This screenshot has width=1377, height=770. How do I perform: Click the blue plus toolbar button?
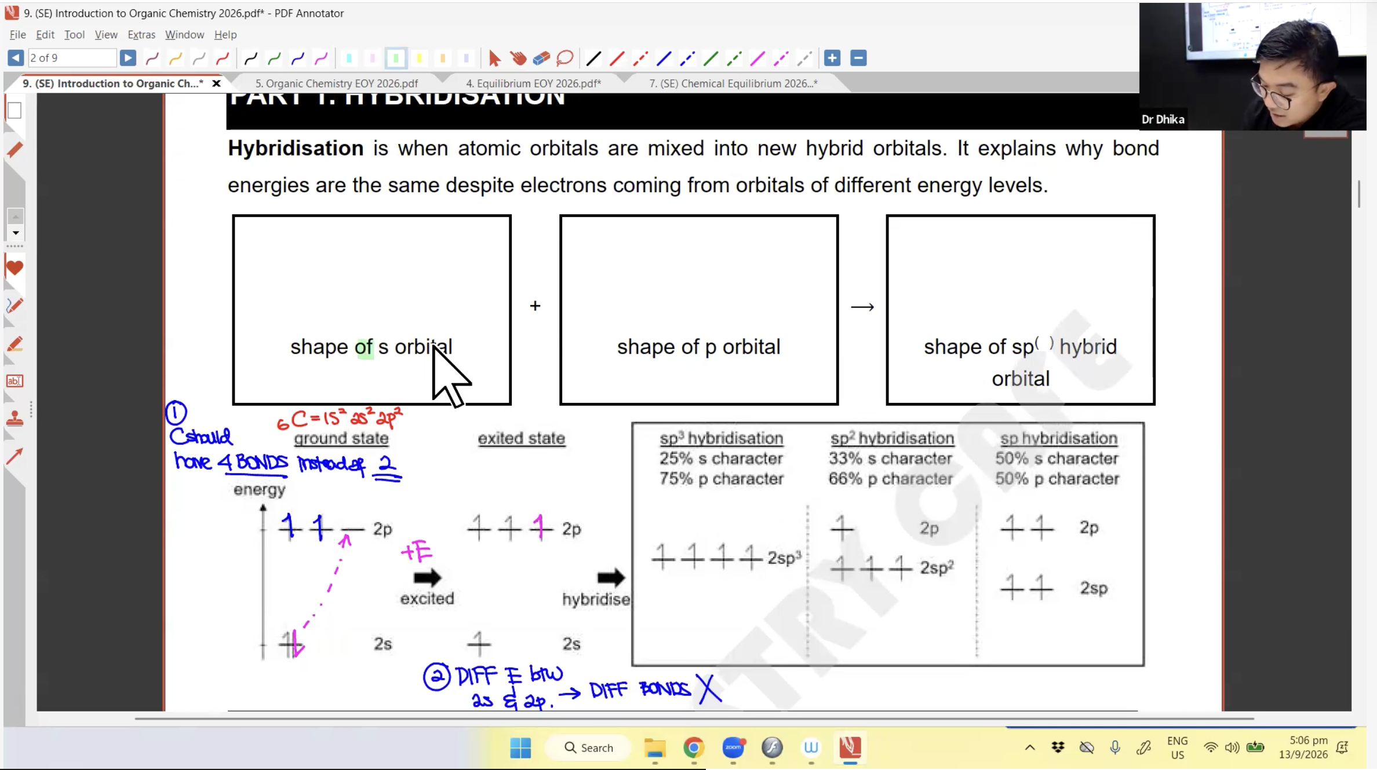point(832,58)
